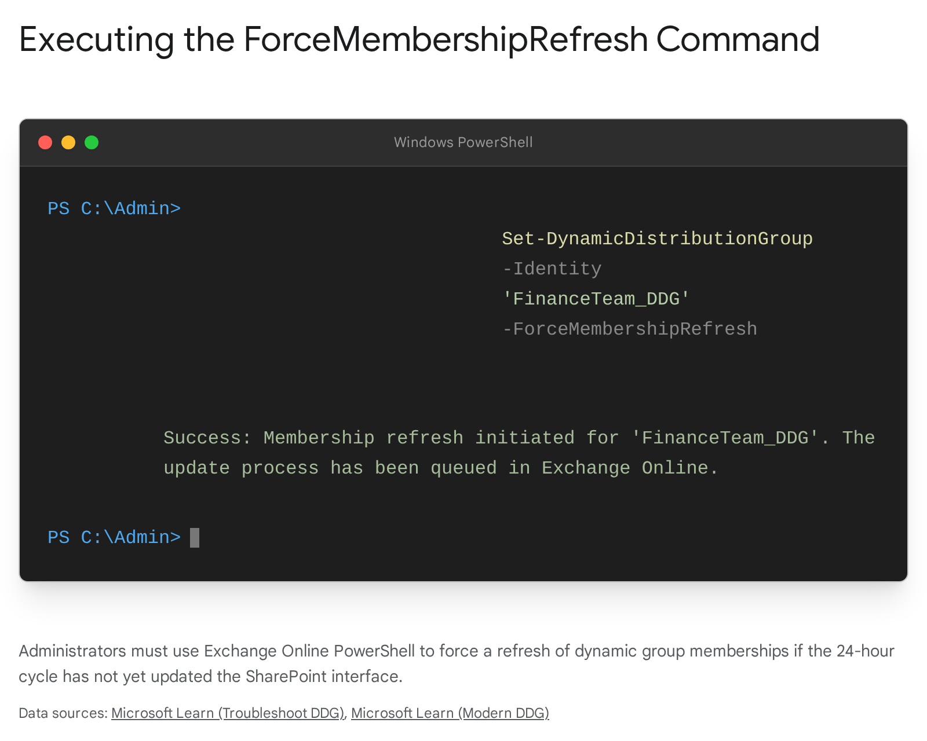Click the red close window dot
This screenshot has height=741, width=927.
45,142
